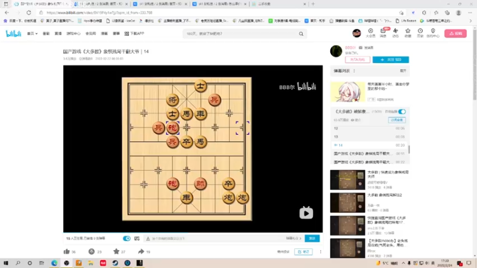Screen dimensions: 477x268
Task: Click the favorite star icon below the video
Action: tap(116, 251)
